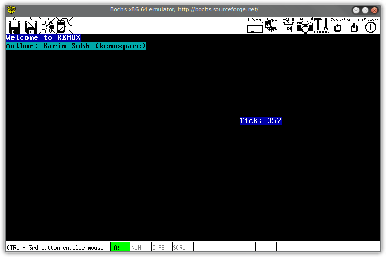
Task: Click the Paste clipboard icon
Action: 288,25
